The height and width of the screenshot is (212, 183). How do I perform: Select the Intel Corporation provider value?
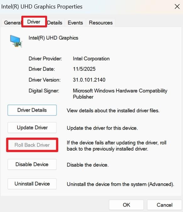tap(91, 59)
